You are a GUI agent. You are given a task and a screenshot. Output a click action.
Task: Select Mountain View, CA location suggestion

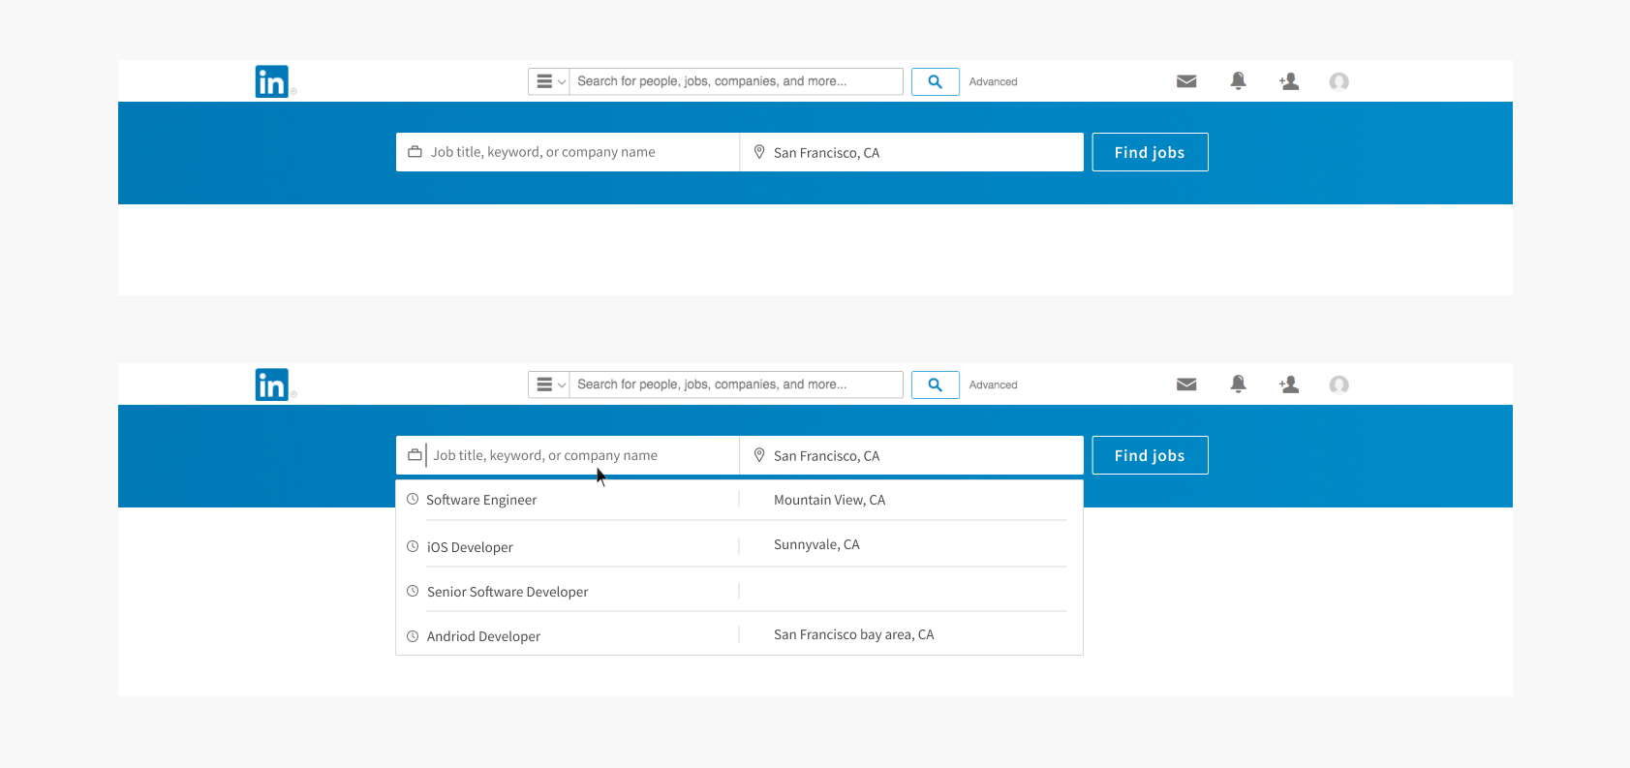829,500
